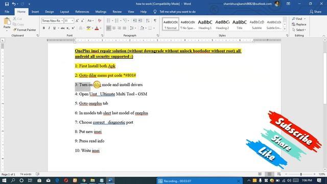Click the Paste clipboard icon
This screenshot has width=327, height=184.
click(x=7, y=21)
